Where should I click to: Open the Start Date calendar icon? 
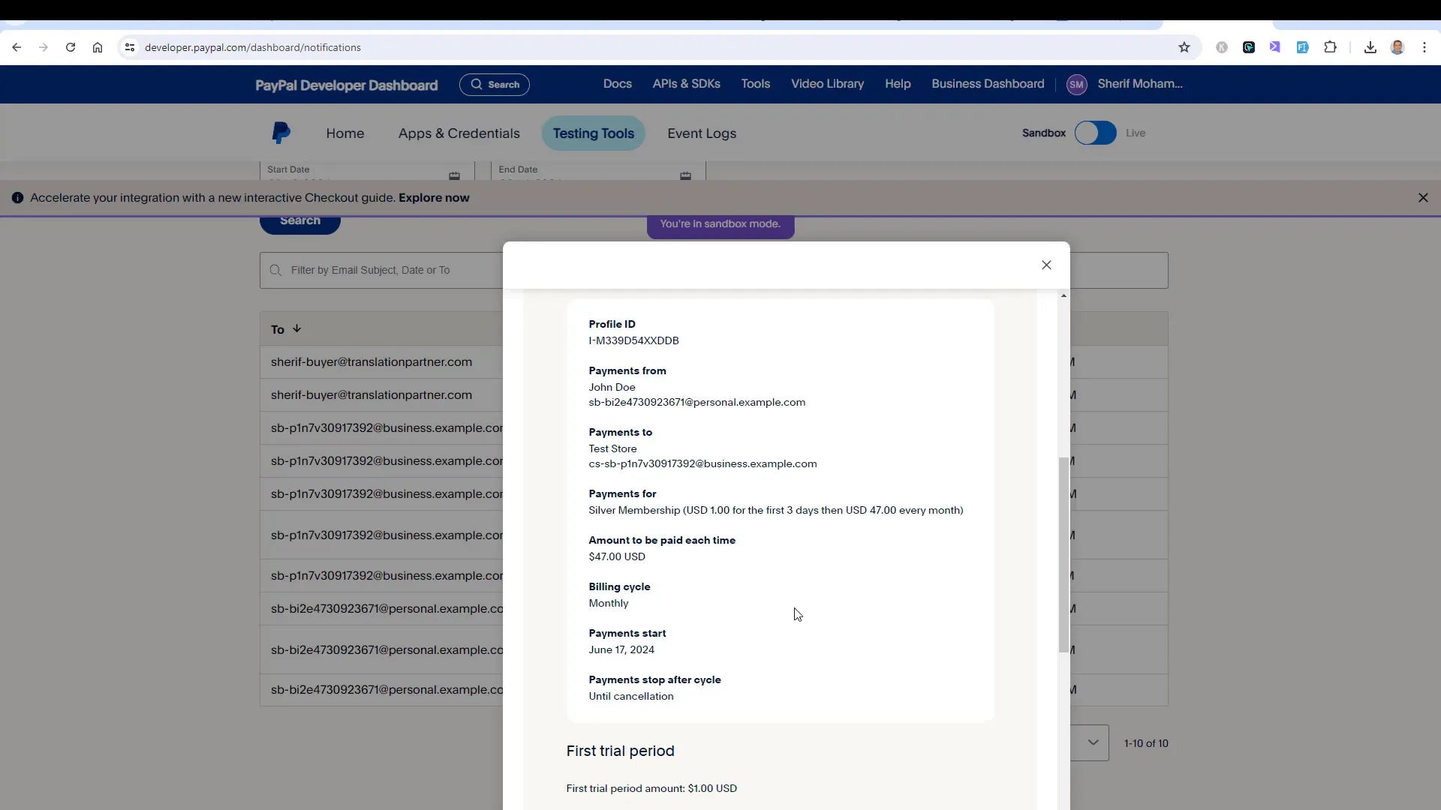pos(454,175)
